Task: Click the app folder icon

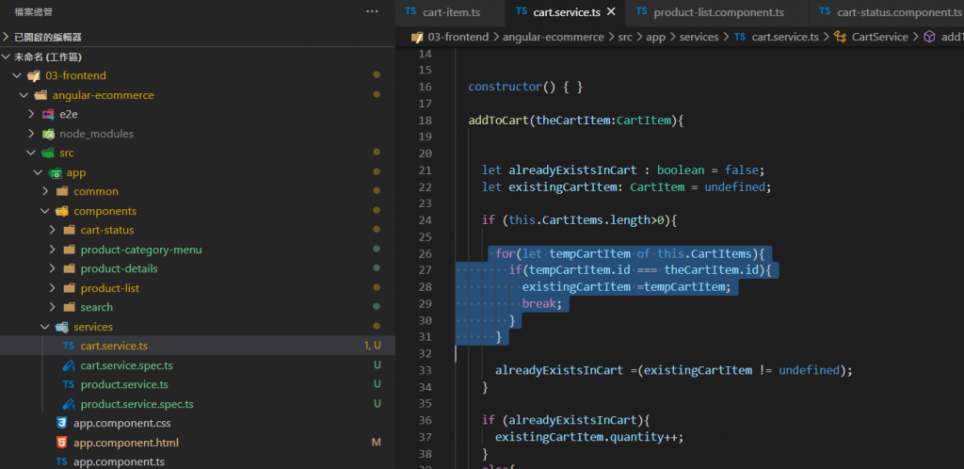Action: tap(55, 172)
